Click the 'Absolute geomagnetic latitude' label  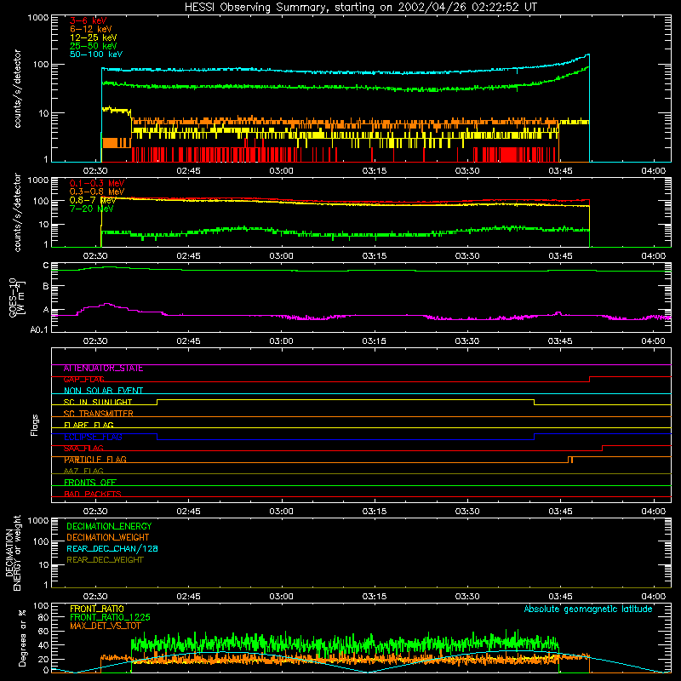click(588, 609)
